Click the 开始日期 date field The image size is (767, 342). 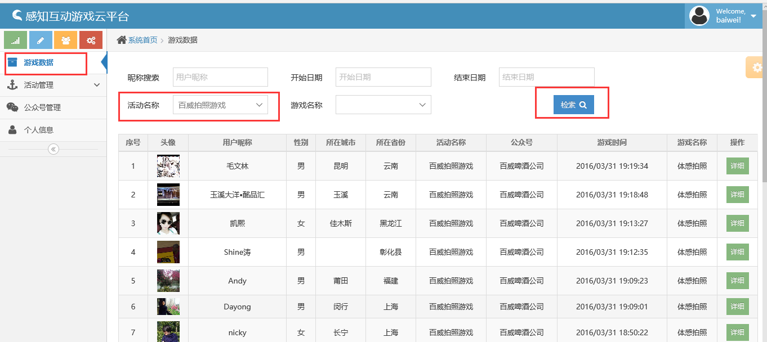coord(384,77)
